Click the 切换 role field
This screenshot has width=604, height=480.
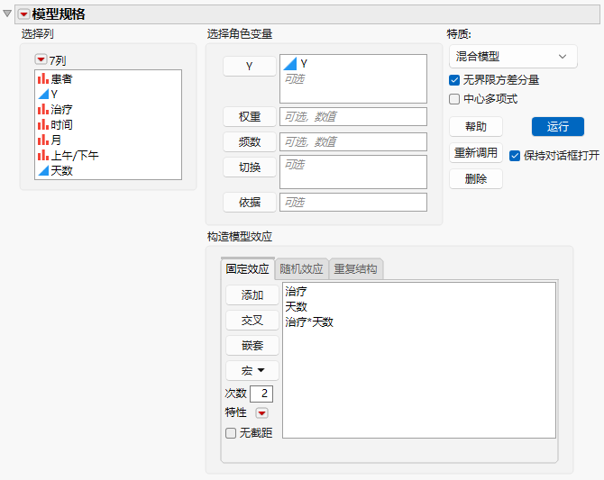[x=353, y=172]
